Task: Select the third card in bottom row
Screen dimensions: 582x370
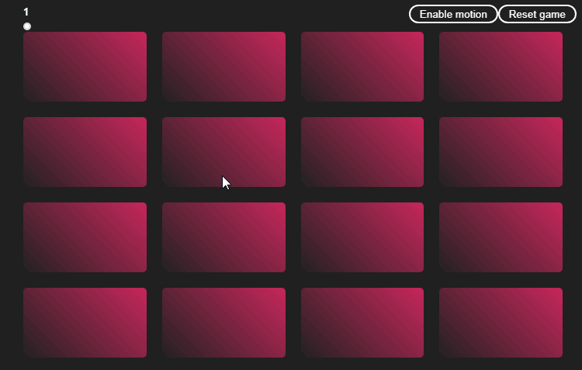Action: pos(362,323)
